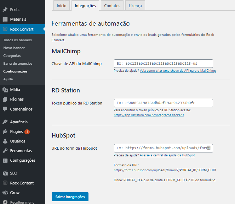The height and width of the screenshot is (204, 235).
Task: Open the Contatos tab
Action: pyautogui.click(x=112, y=6)
